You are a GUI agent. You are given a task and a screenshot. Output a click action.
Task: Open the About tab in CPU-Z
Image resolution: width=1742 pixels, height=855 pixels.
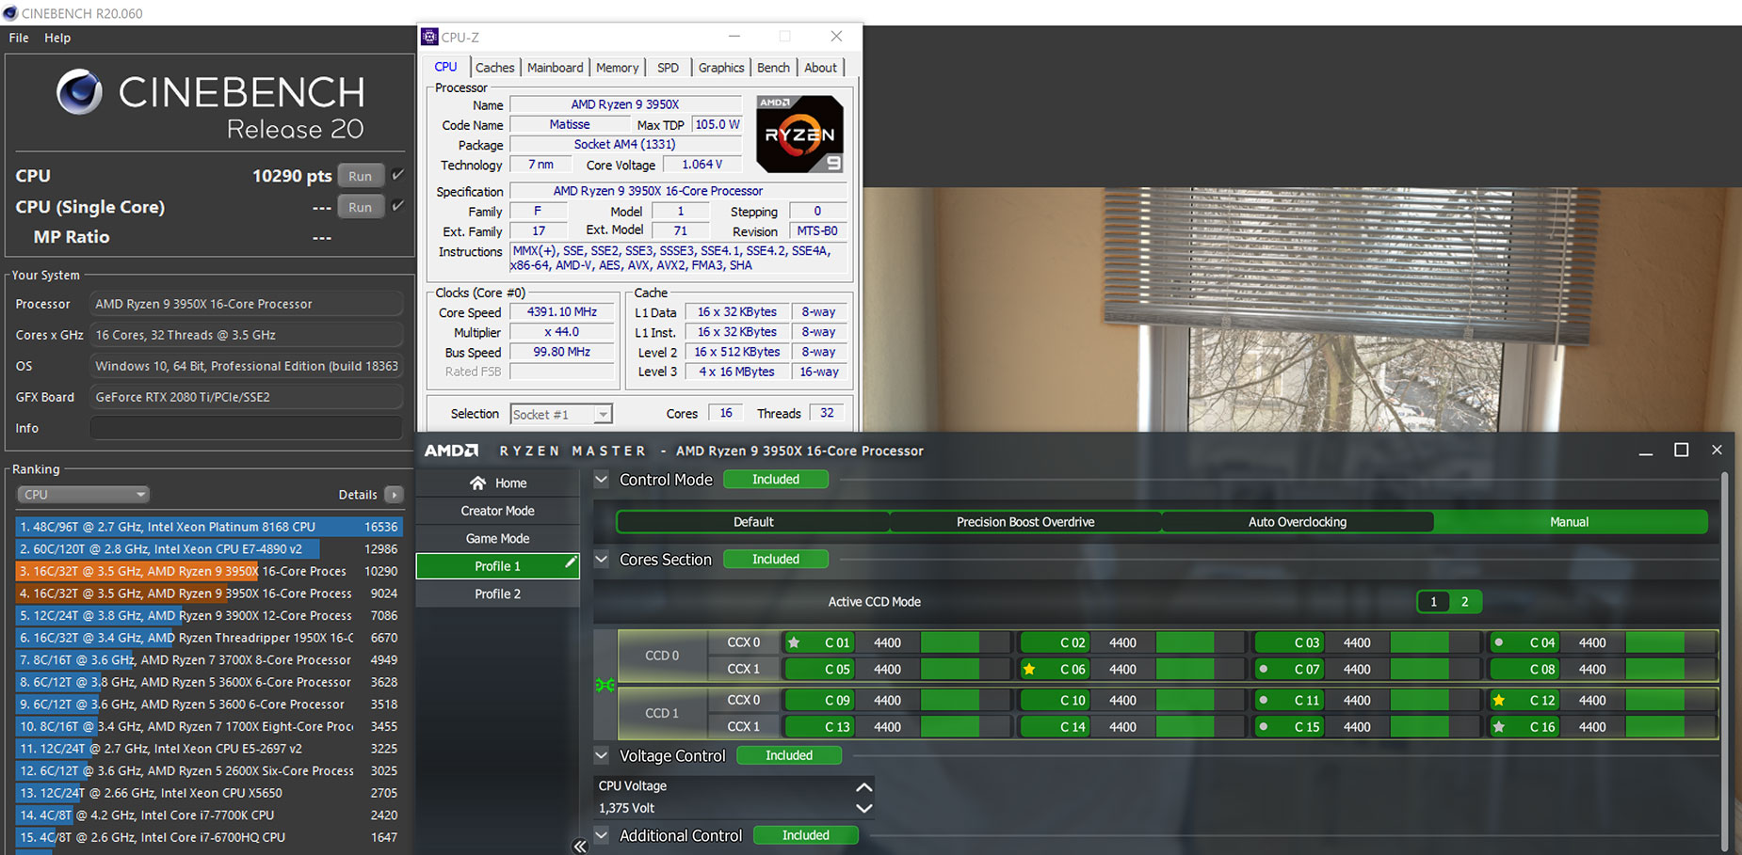click(820, 68)
